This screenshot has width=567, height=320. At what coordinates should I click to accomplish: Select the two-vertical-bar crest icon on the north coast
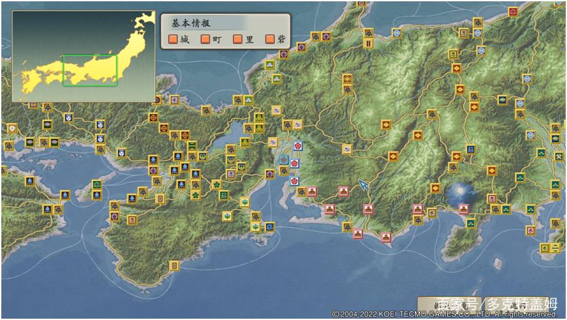point(369,44)
